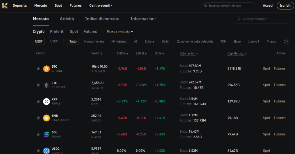Select the Spot sub-tab below Mercato
Image resolution: width=295 pixels, height=154 pixels.
pyautogui.click(x=74, y=32)
